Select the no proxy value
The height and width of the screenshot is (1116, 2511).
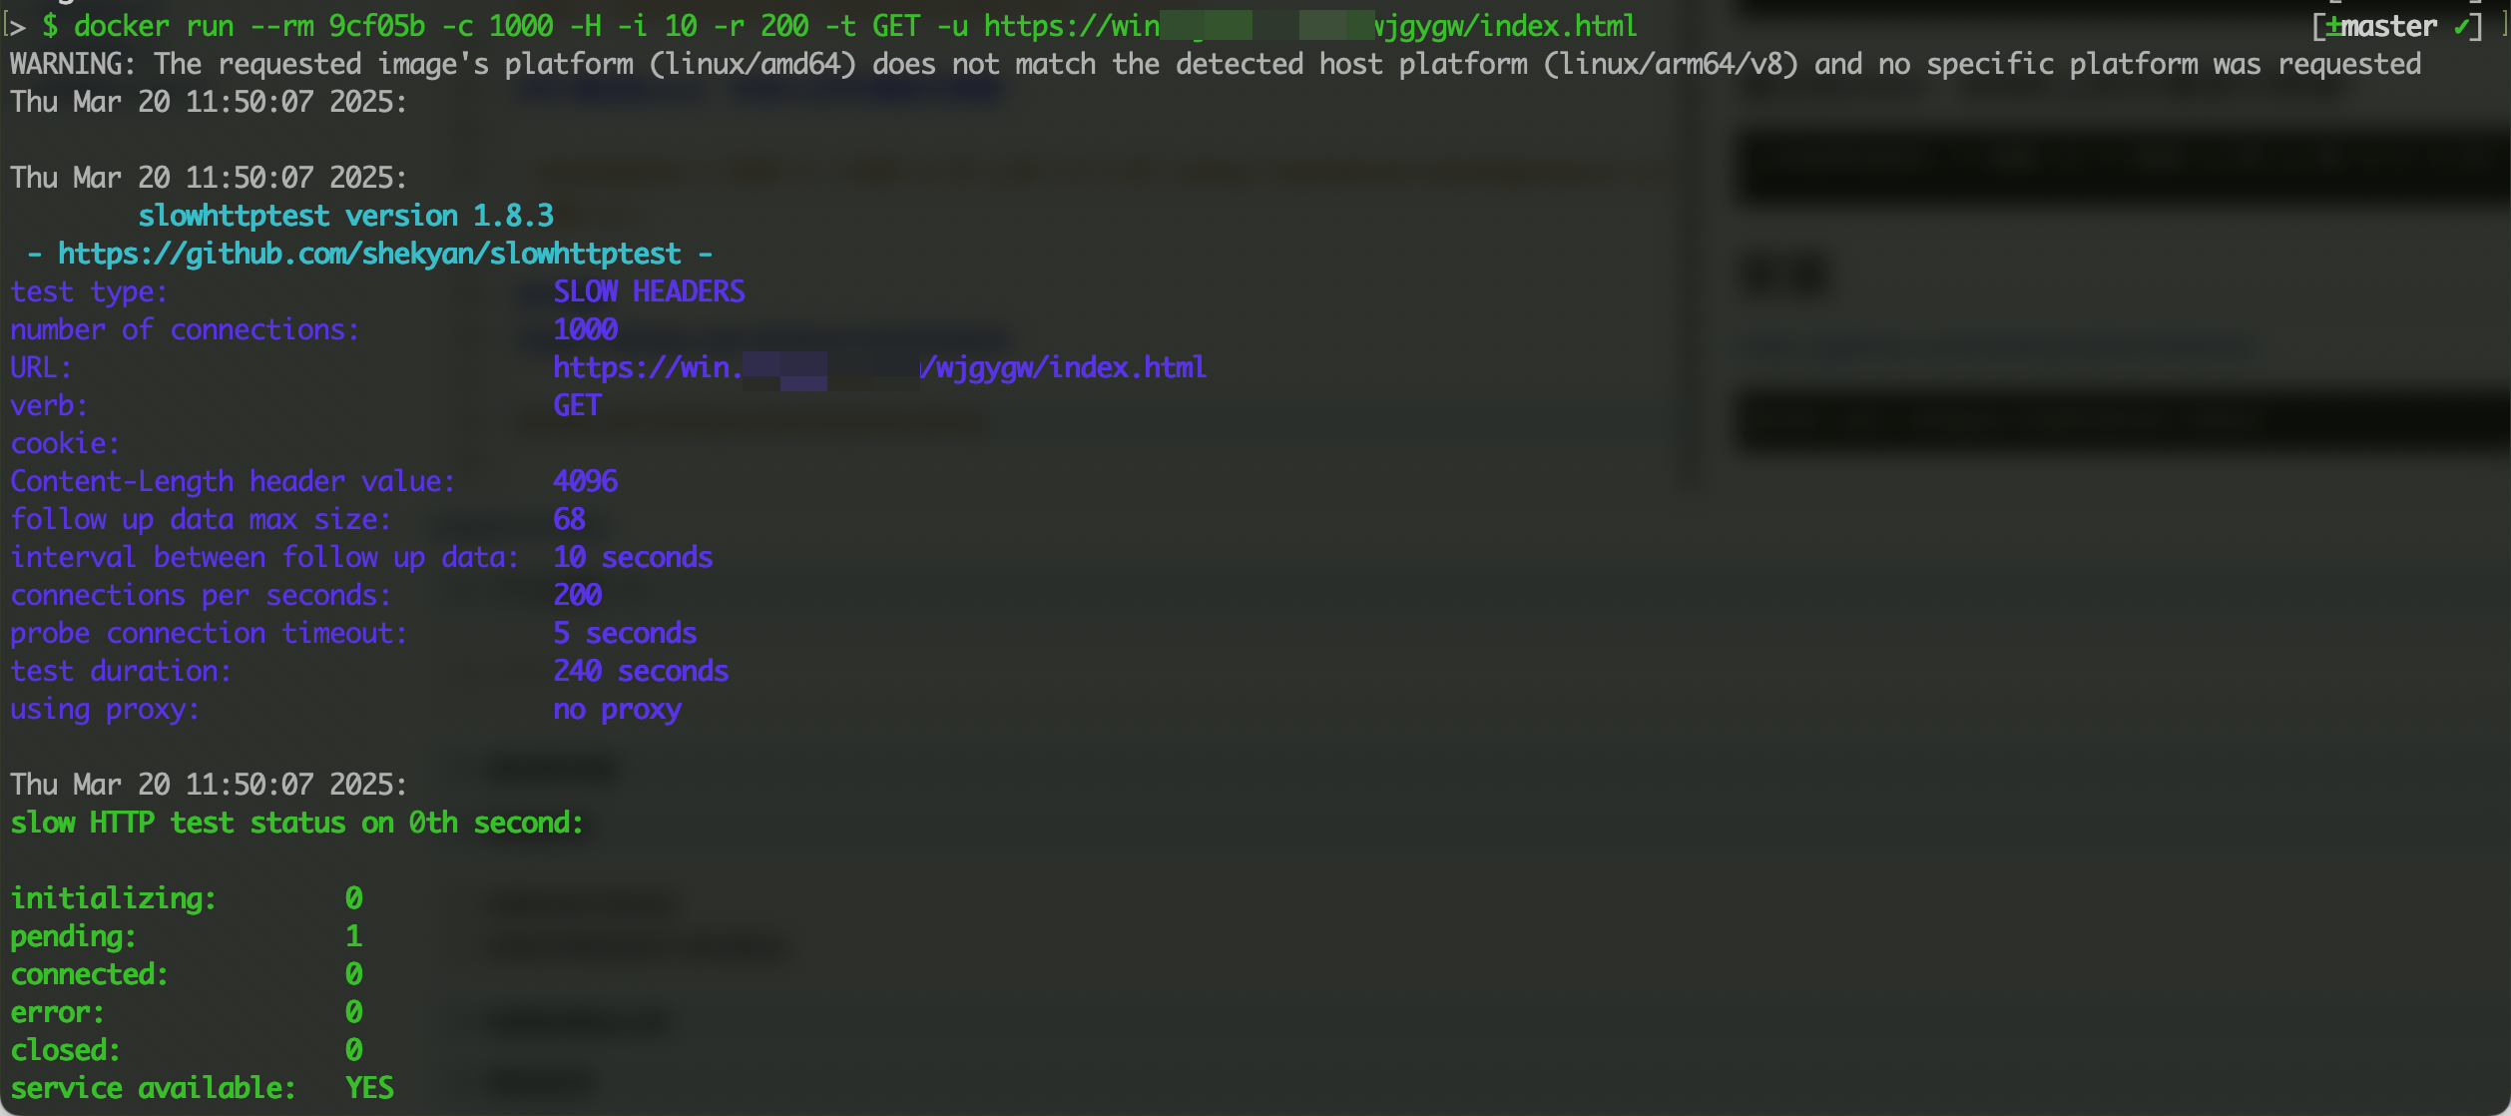(x=617, y=709)
